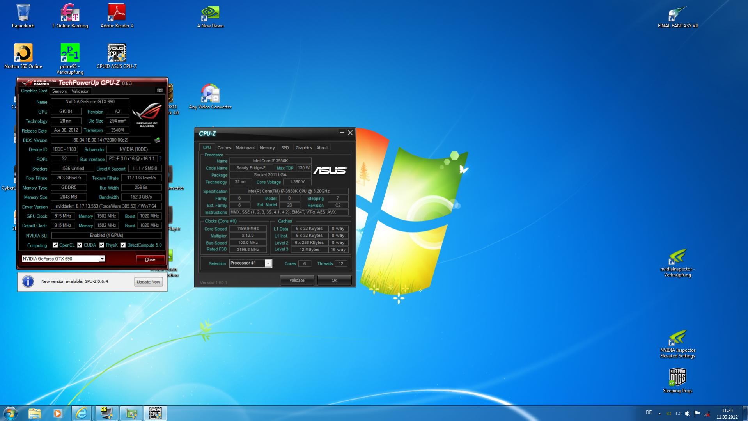Open the SPD tab in CPU-Z
748x421 pixels.
[285, 148]
